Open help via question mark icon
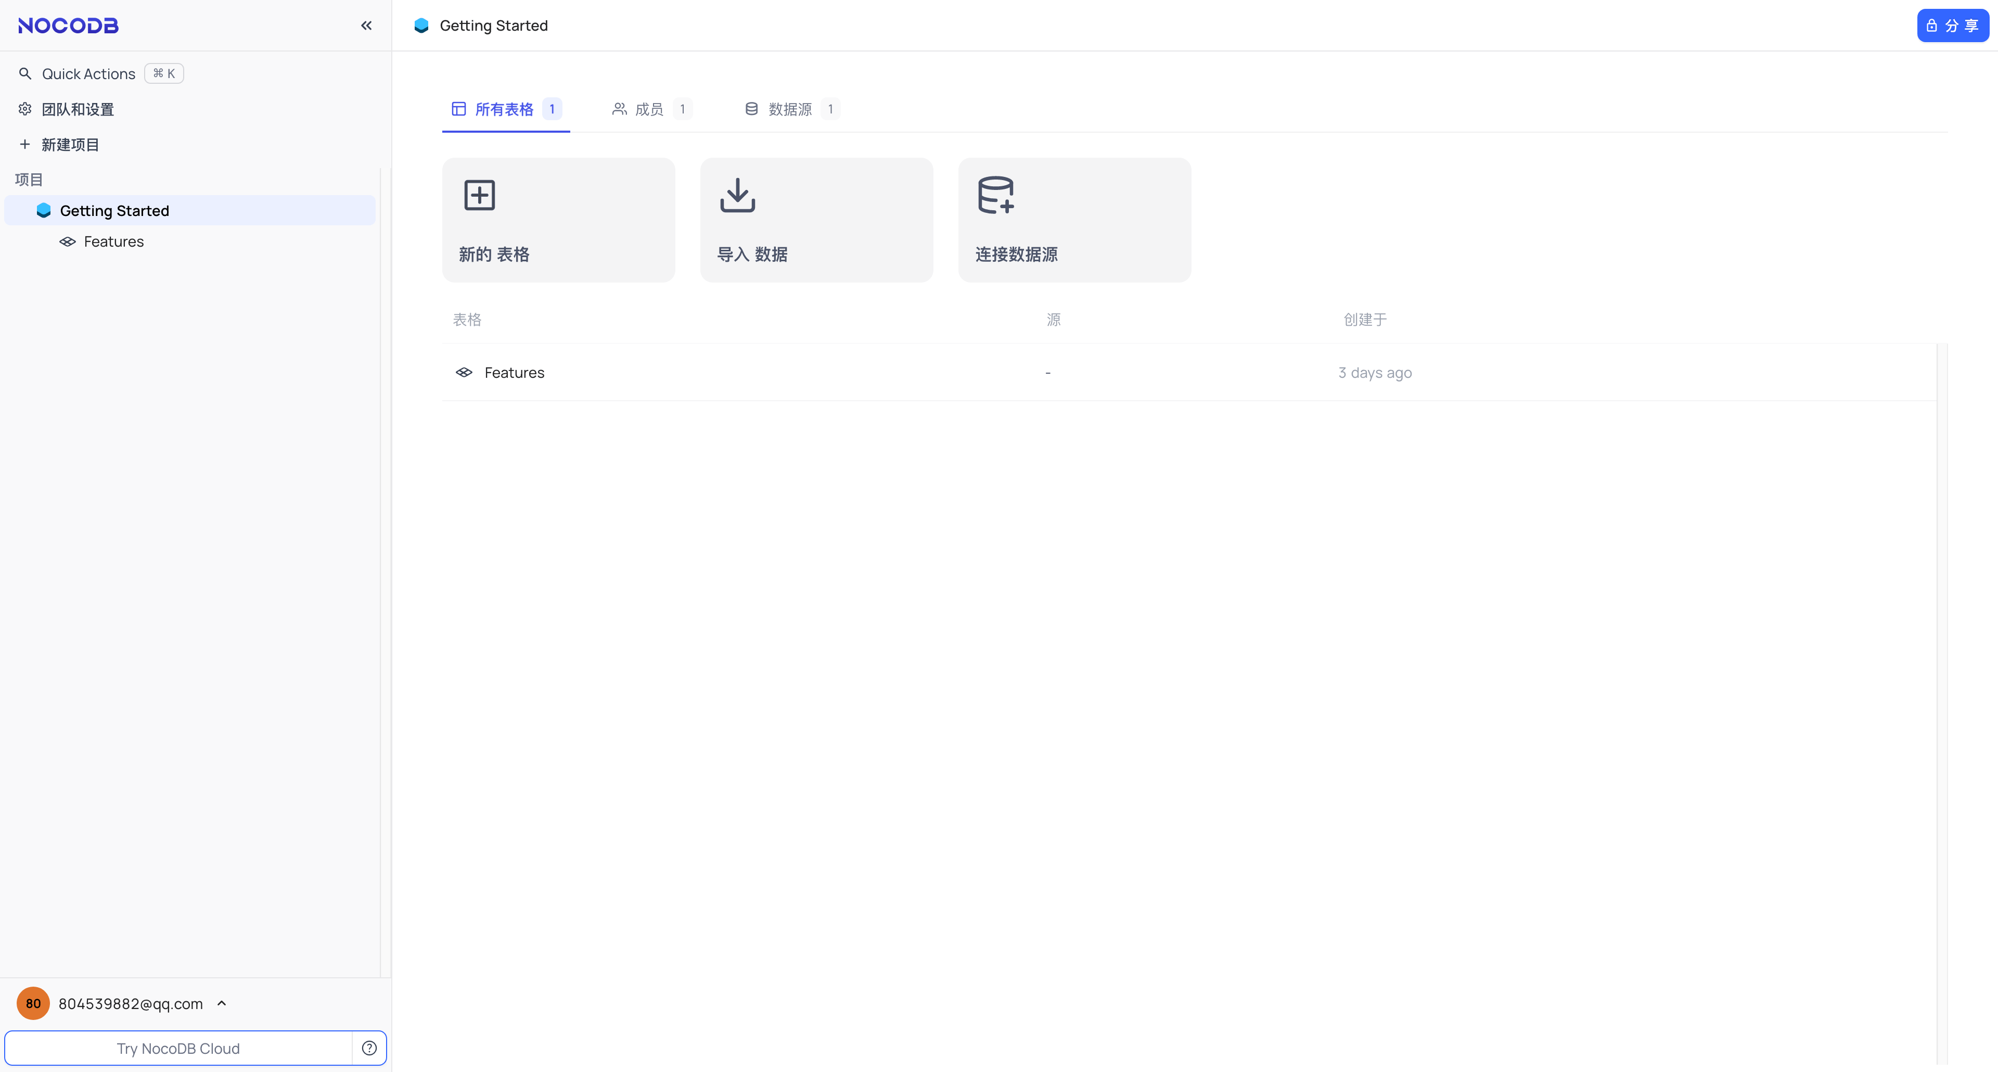 click(369, 1048)
